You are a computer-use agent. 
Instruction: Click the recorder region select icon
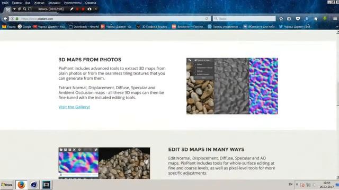point(30,9)
